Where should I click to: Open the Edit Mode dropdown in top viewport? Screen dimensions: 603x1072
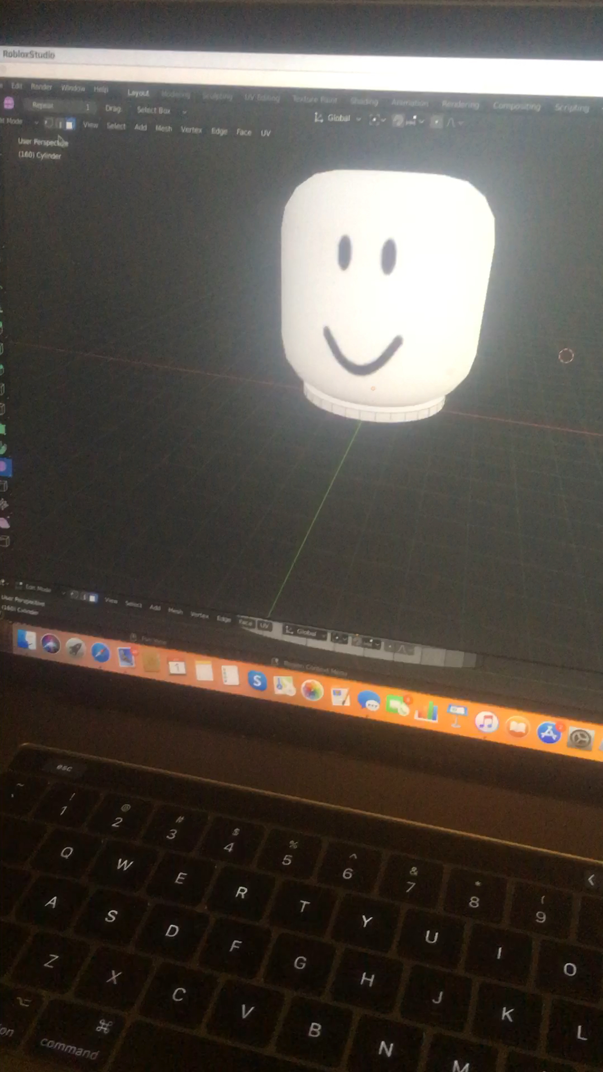point(20,121)
